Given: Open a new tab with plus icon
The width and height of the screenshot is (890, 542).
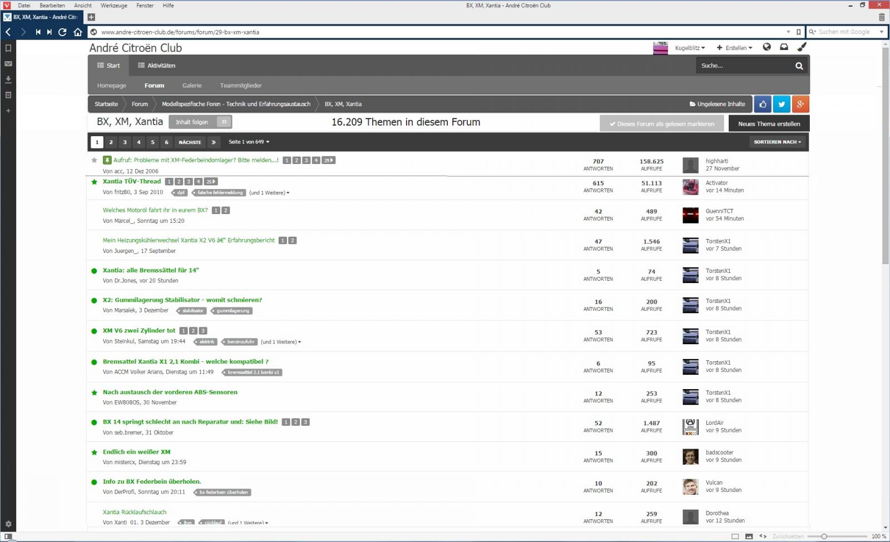Looking at the screenshot, I should pos(91,17).
